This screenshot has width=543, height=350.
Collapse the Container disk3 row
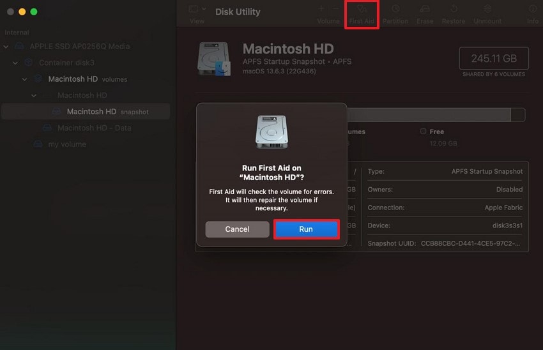(15, 63)
